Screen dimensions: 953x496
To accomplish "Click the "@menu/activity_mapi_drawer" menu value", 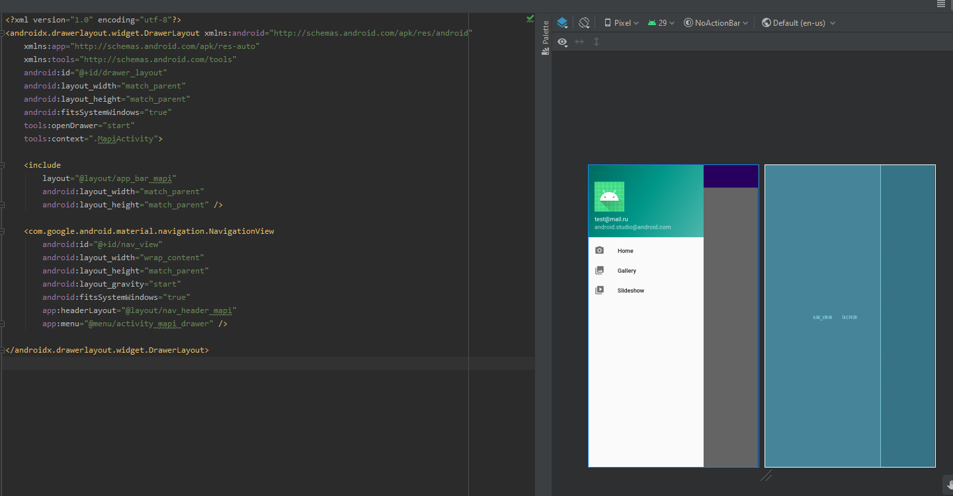I will click(149, 324).
